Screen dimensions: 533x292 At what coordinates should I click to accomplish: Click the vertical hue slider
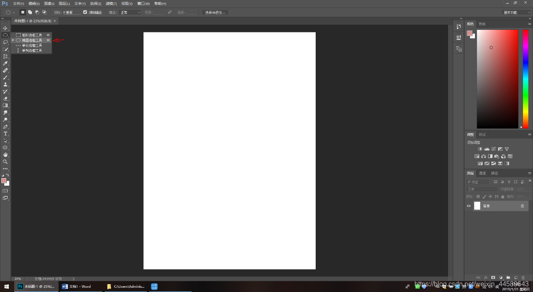pyautogui.click(x=525, y=79)
